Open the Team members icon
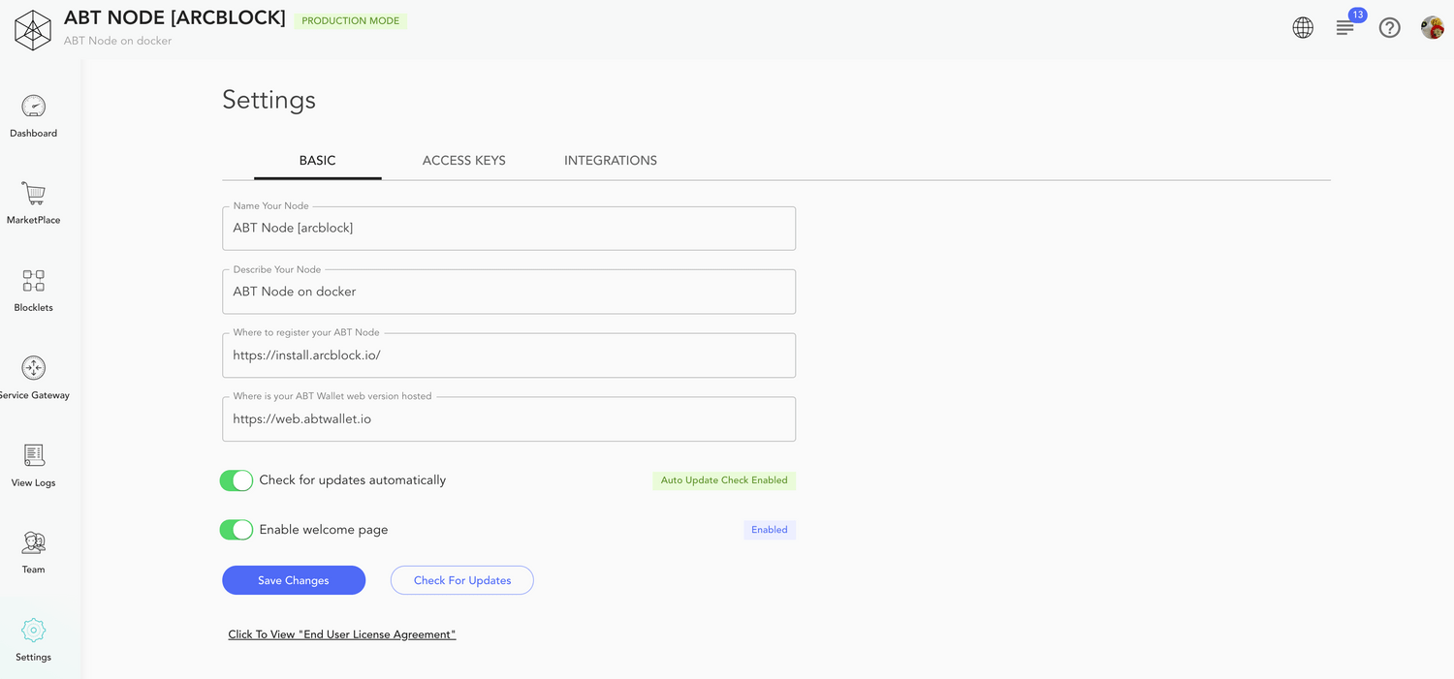The height and width of the screenshot is (679, 1454). click(x=34, y=542)
